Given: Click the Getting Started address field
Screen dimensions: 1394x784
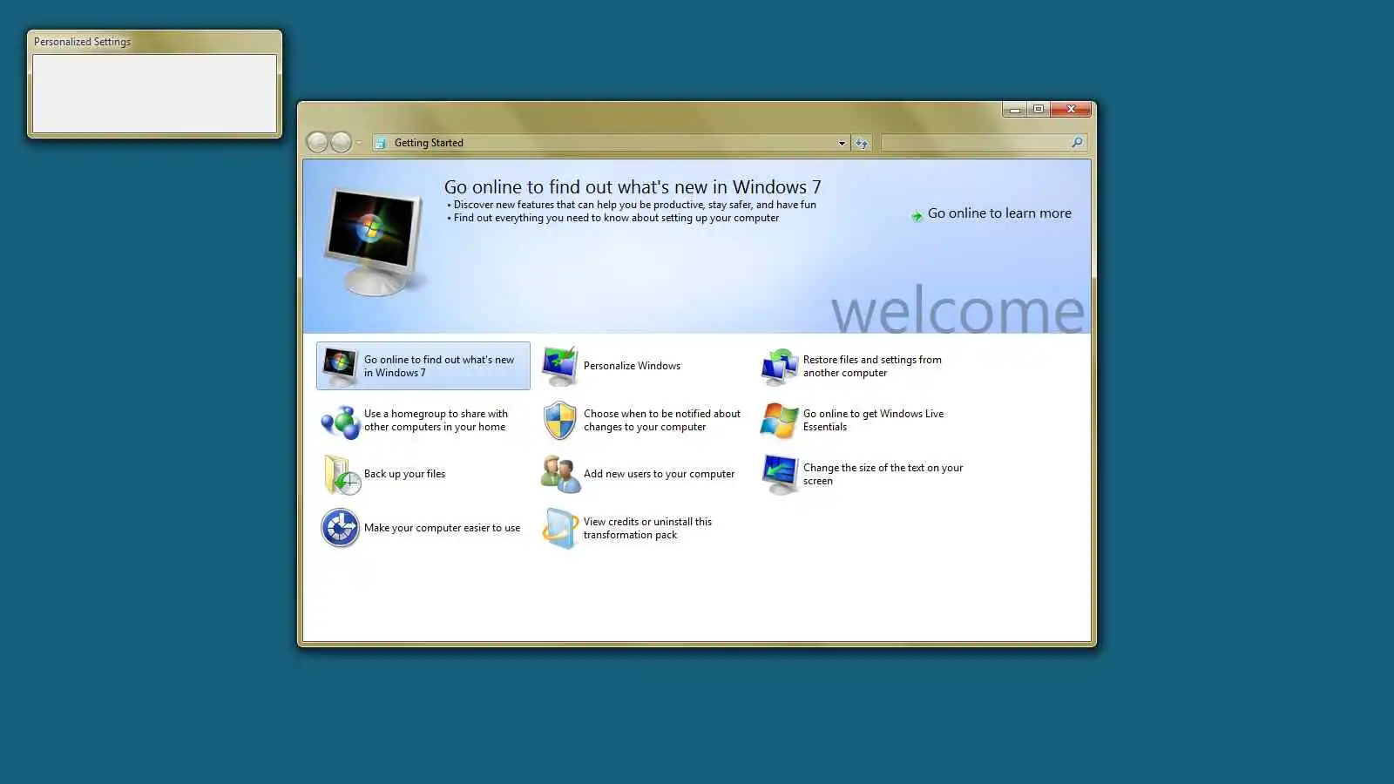Looking at the screenshot, I should tap(611, 143).
